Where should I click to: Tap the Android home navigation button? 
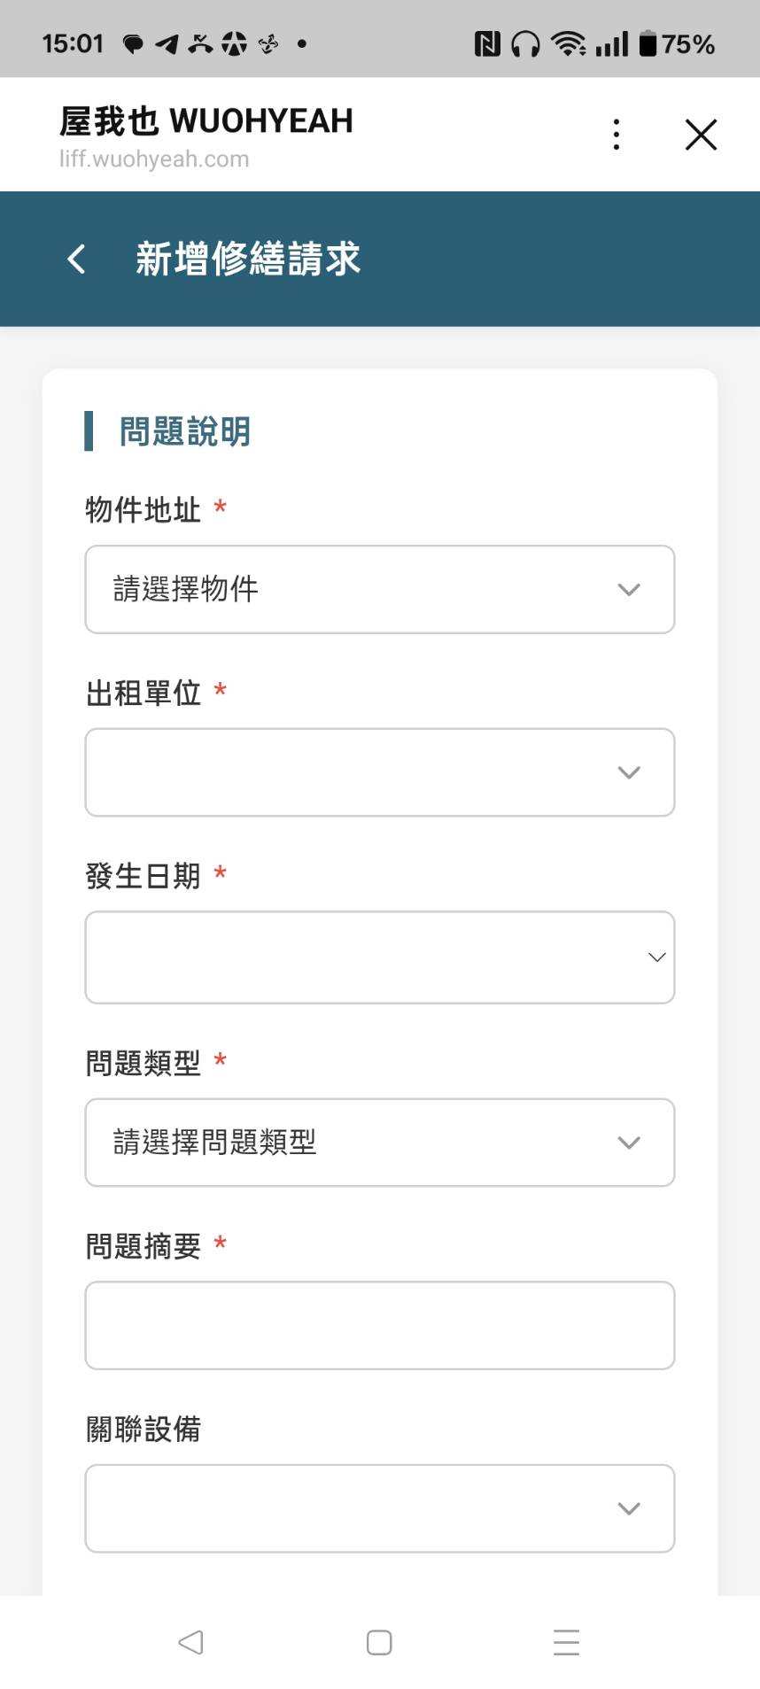(x=378, y=1642)
